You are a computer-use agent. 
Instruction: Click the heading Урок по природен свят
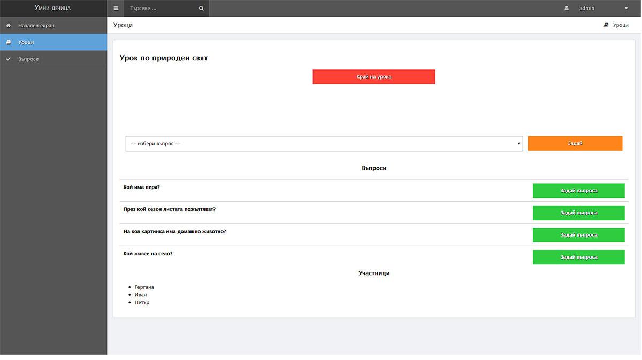164,58
